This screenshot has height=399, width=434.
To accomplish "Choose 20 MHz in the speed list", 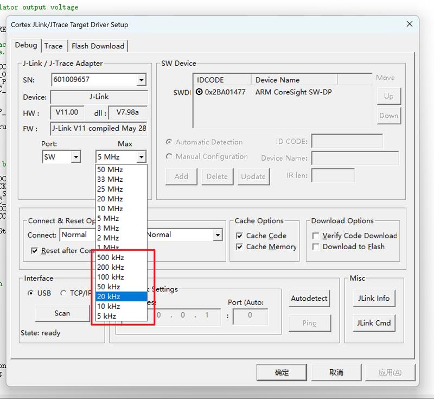I will [x=121, y=199].
